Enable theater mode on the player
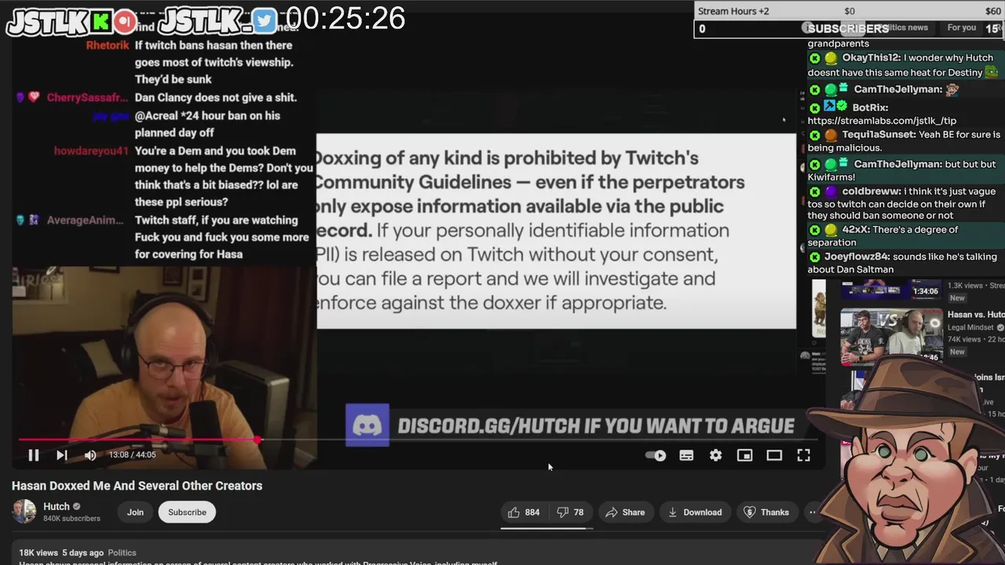The image size is (1005, 565). pos(774,455)
